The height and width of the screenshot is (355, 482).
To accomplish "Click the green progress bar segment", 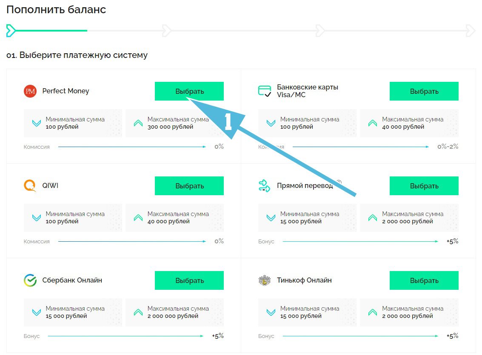I will [51, 31].
